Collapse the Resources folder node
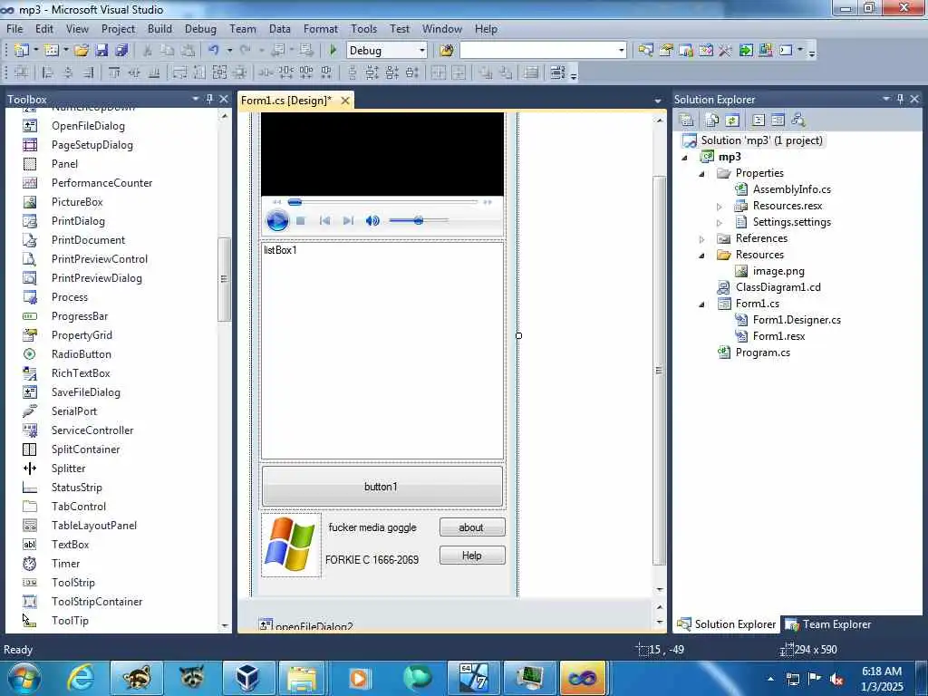Screen dimensions: 928x696 [701, 255]
